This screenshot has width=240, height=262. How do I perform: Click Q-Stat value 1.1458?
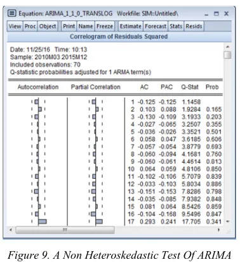coord(191,102)
